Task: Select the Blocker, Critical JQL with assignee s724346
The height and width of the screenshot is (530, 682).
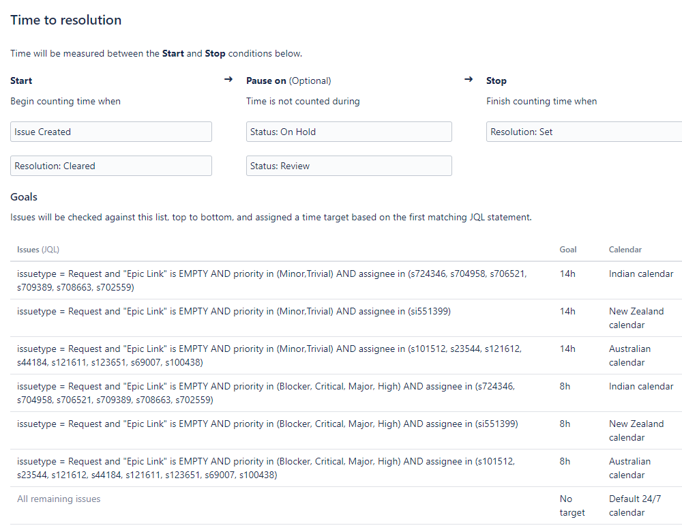Action: pyautogui.click(x=266, y=393)
